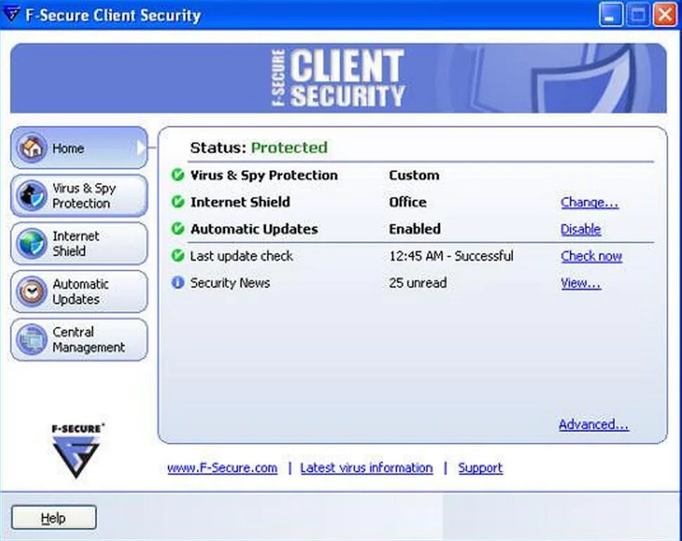Open Advanced settings link
682x541 pixels.
click(x=593, y=424)
